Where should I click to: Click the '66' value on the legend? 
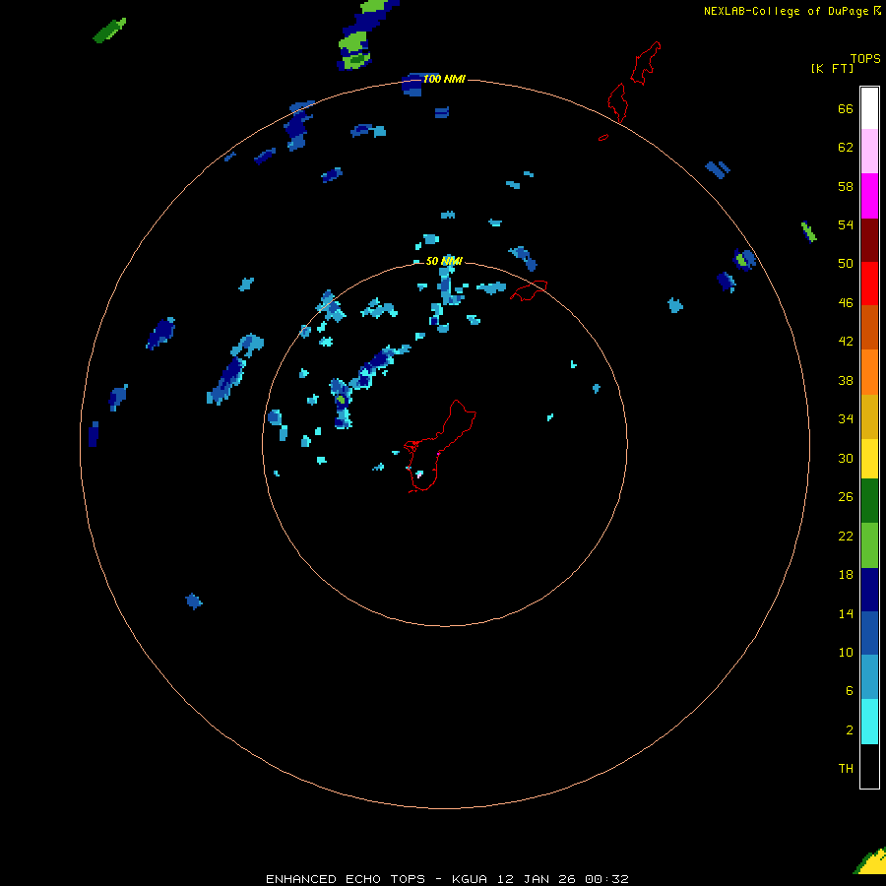846,108
